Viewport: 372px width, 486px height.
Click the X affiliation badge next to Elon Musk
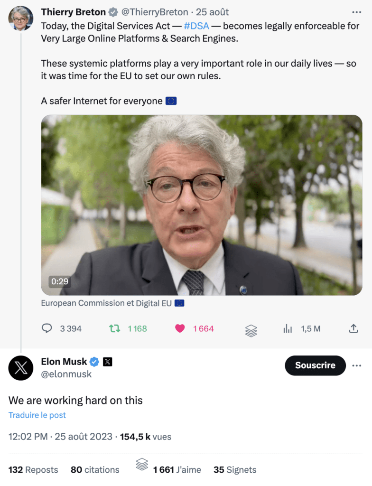pyautogui.click(x=108, y=362)
